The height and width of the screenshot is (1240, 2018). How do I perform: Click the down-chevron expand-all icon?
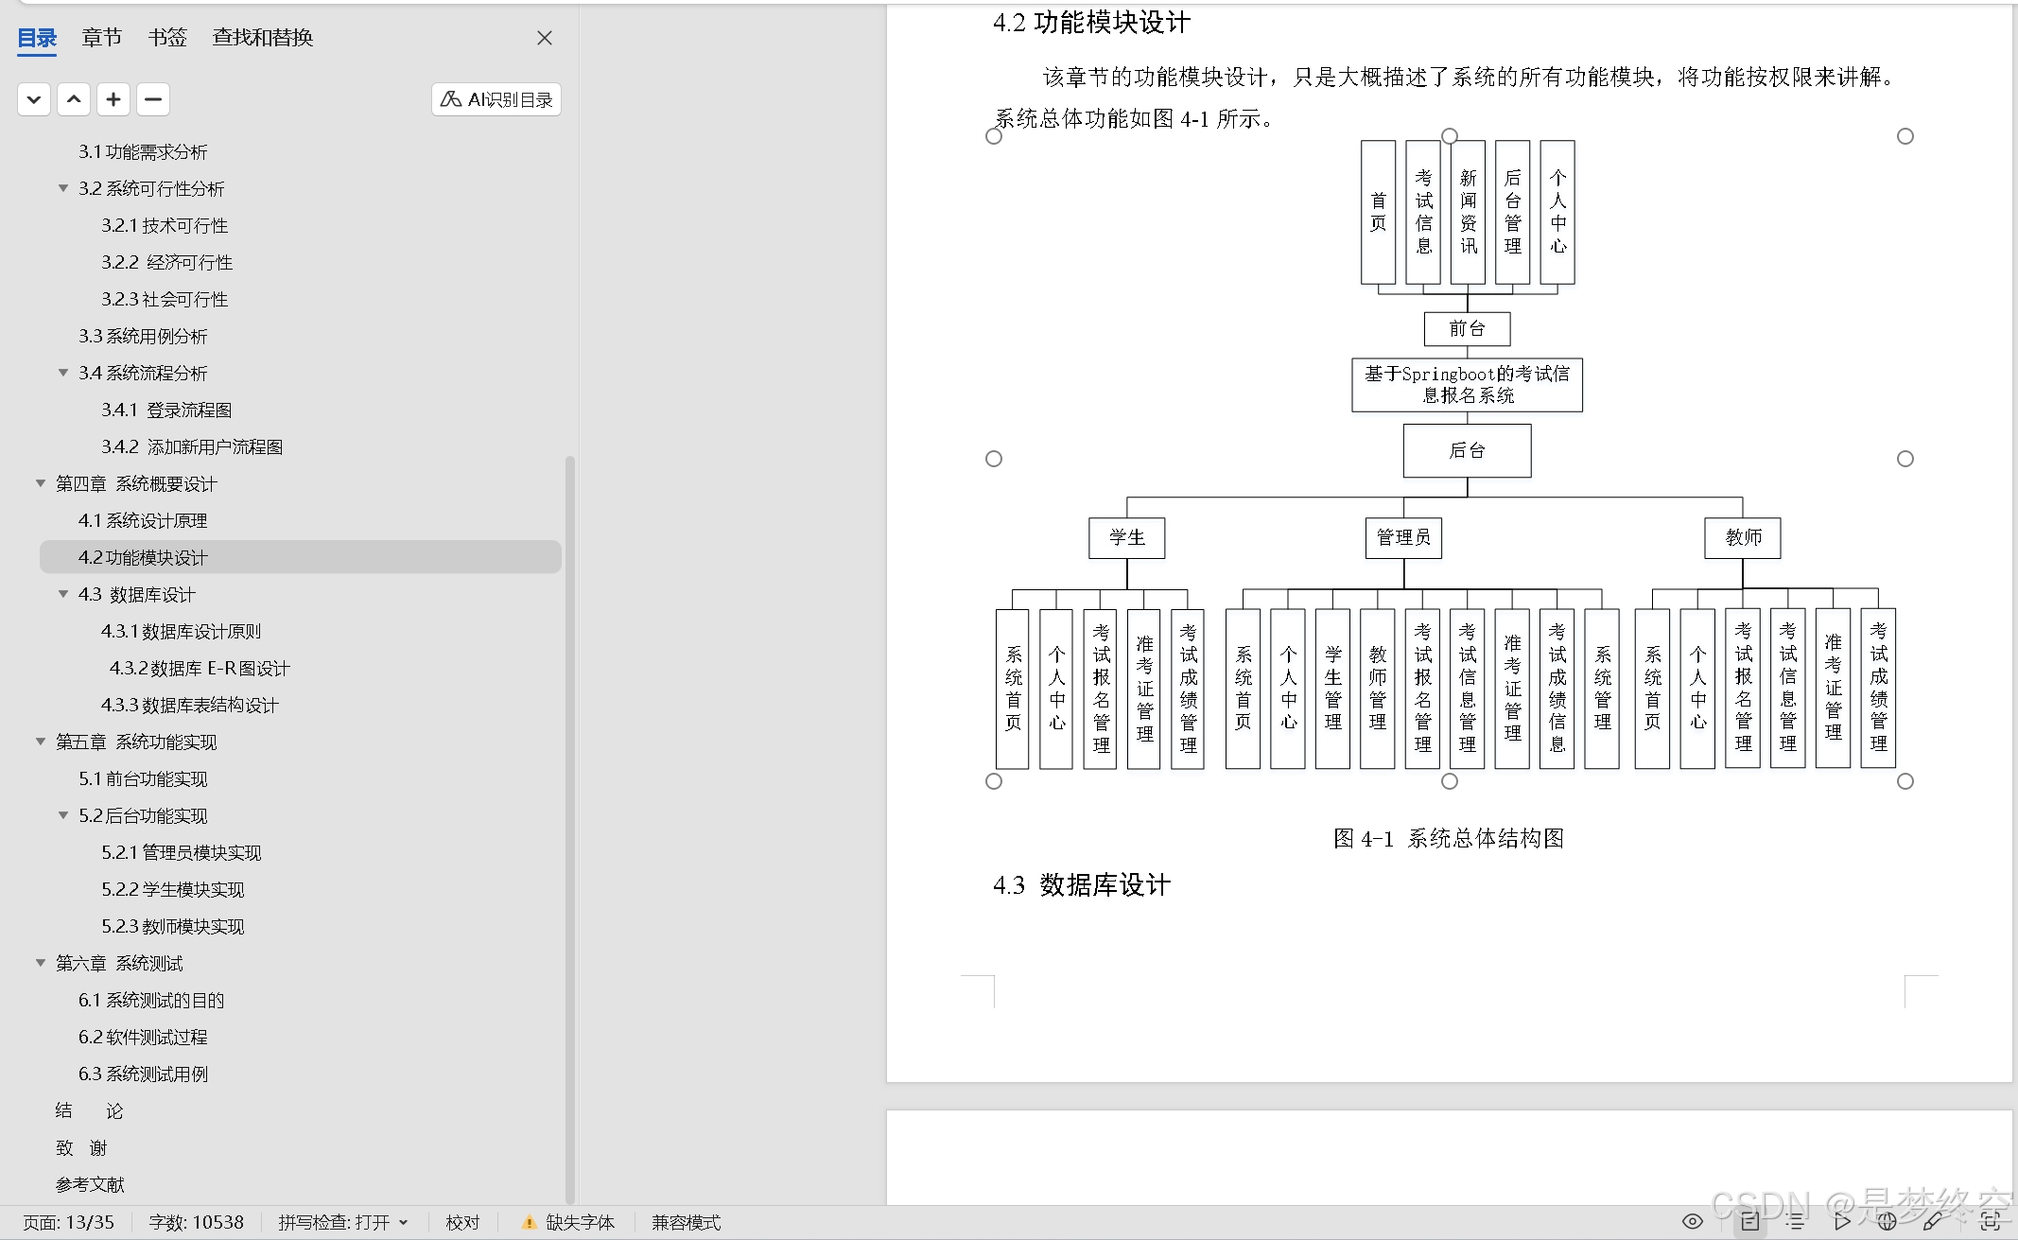[34, 99]
